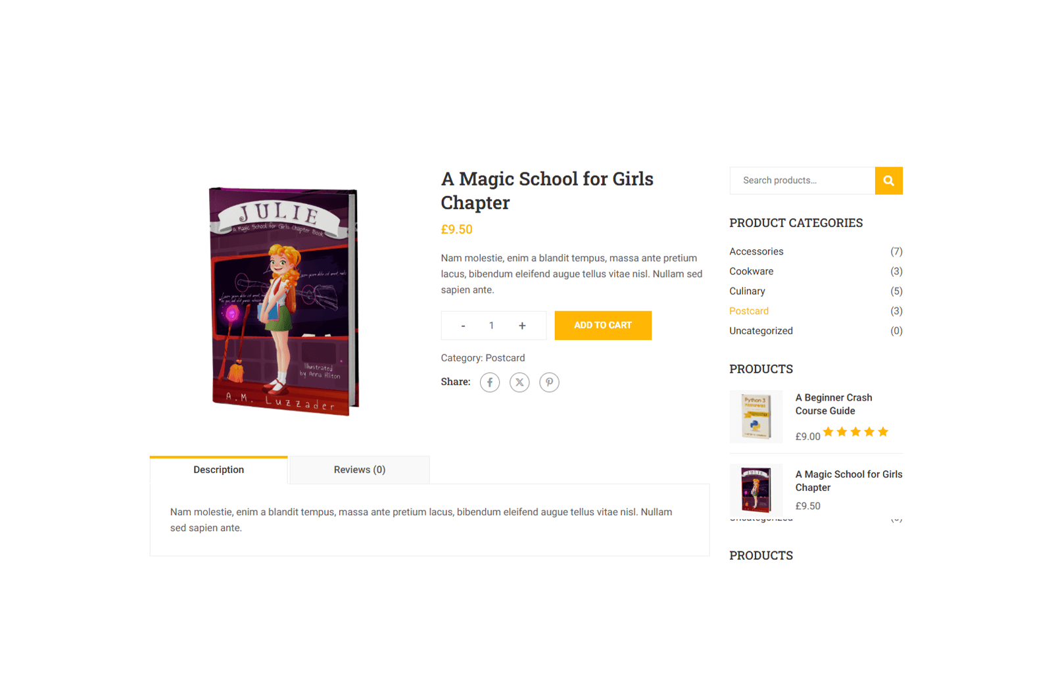The height and width of the screenshot is (700, 1052).
Task: Open the Postcard sidebar category
Action: pyautogui.click(x=749, y=311)
